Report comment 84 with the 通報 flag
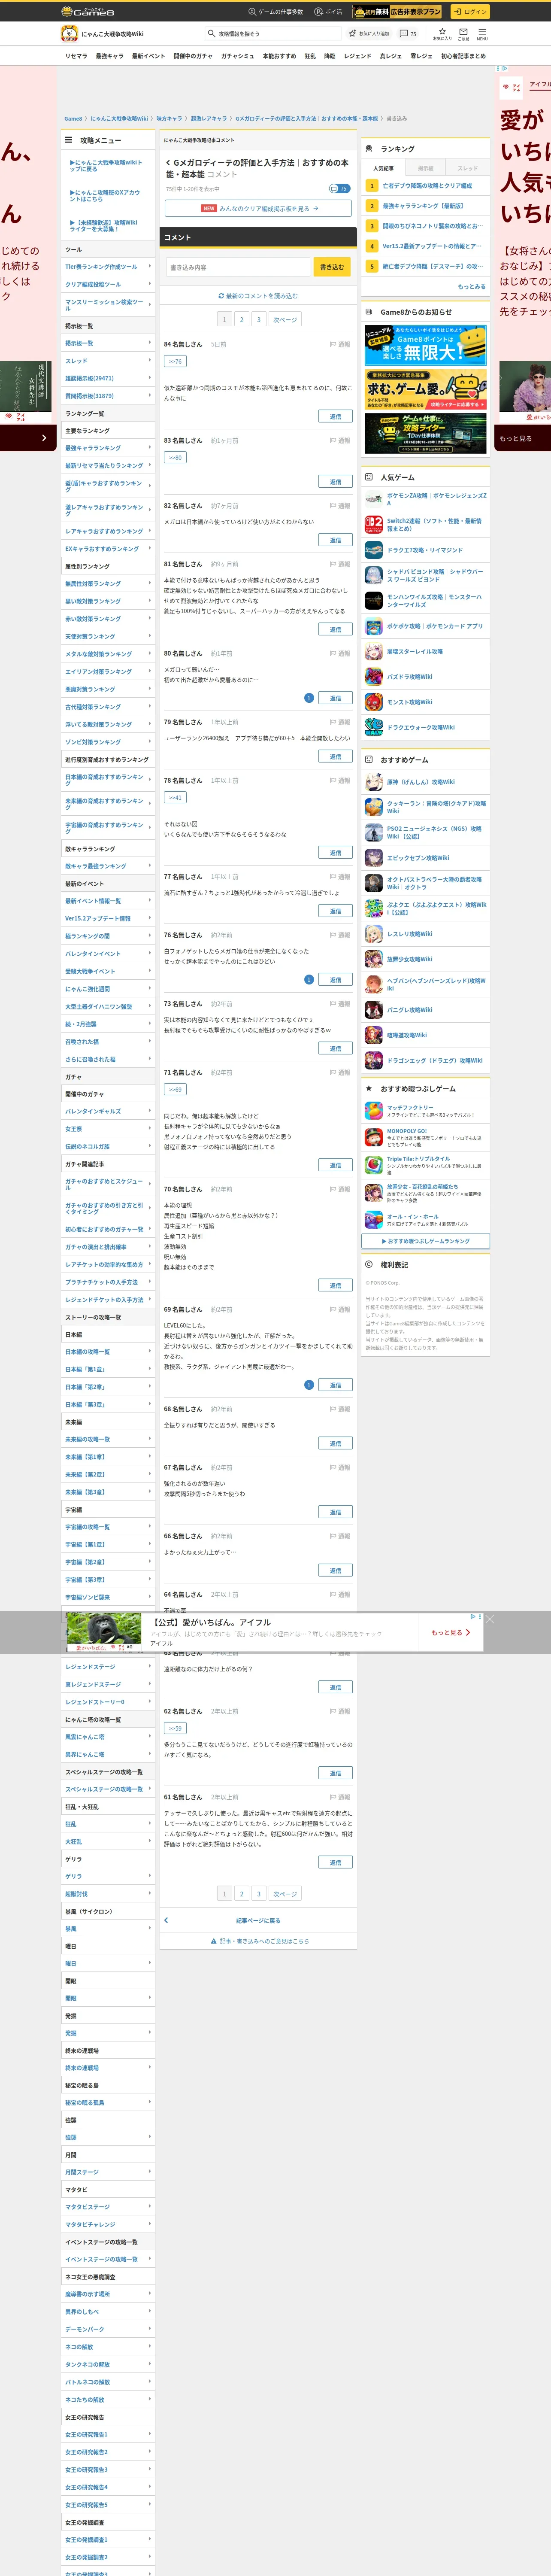551x2576 pixels. [340, 344]
